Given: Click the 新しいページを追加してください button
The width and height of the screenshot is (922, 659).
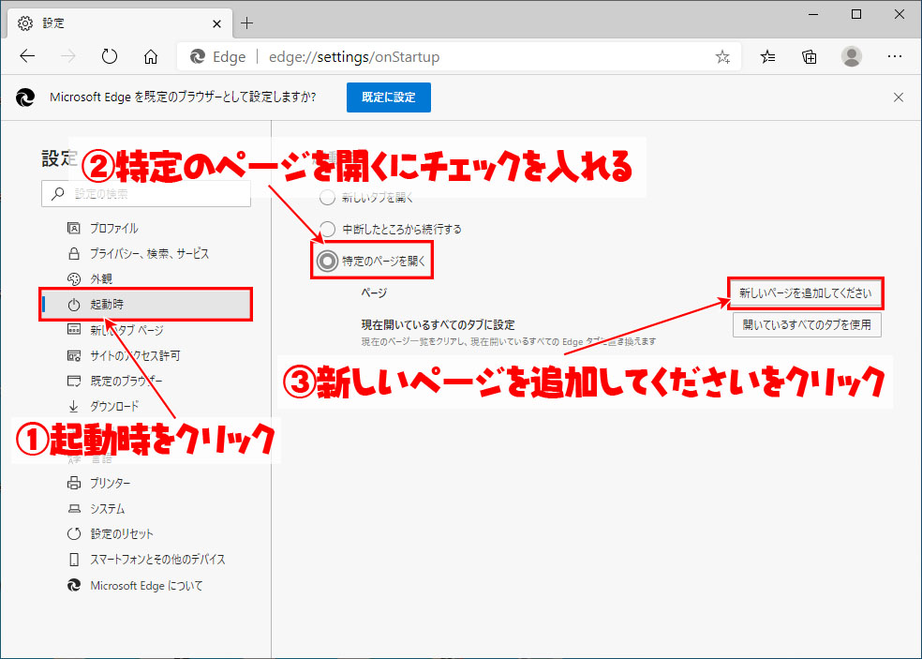Looking at the screenshot, I should [x=806, y=293].
